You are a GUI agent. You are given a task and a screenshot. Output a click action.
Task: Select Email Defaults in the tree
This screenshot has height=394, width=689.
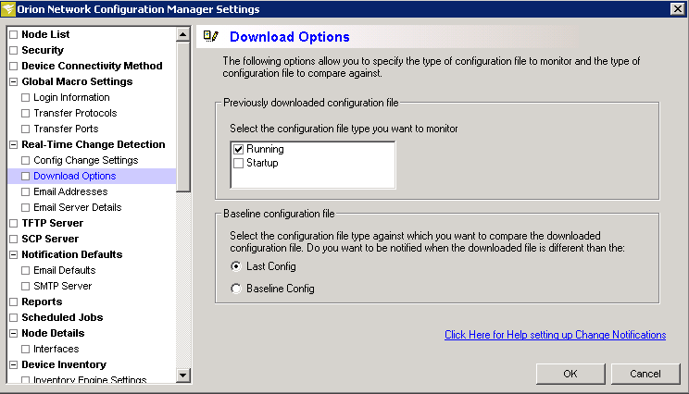(65, 270)
